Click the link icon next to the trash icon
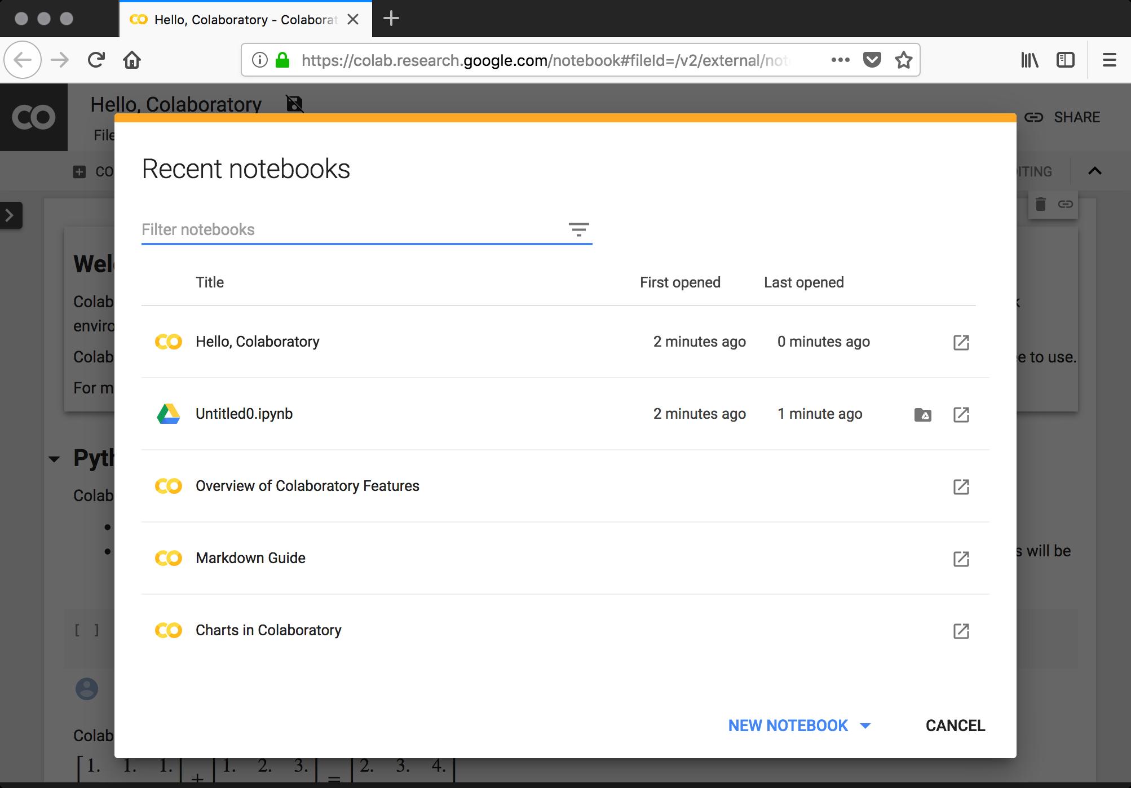 [x=1066, y=205]
